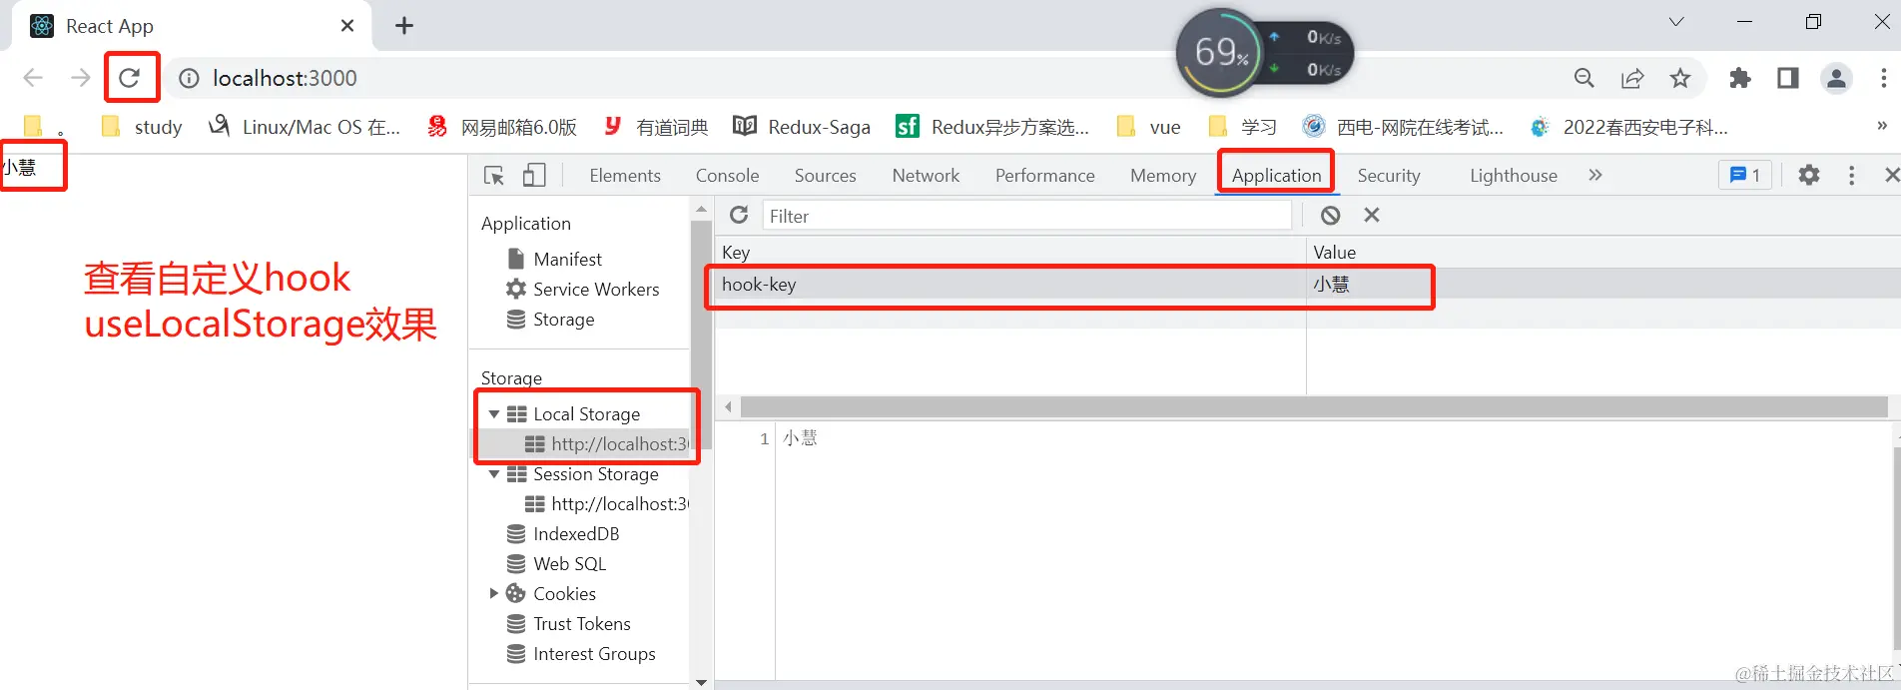Open DevTools customize menu (three dots)
Screen dimensions: 1901x690
pos(1852,175)
